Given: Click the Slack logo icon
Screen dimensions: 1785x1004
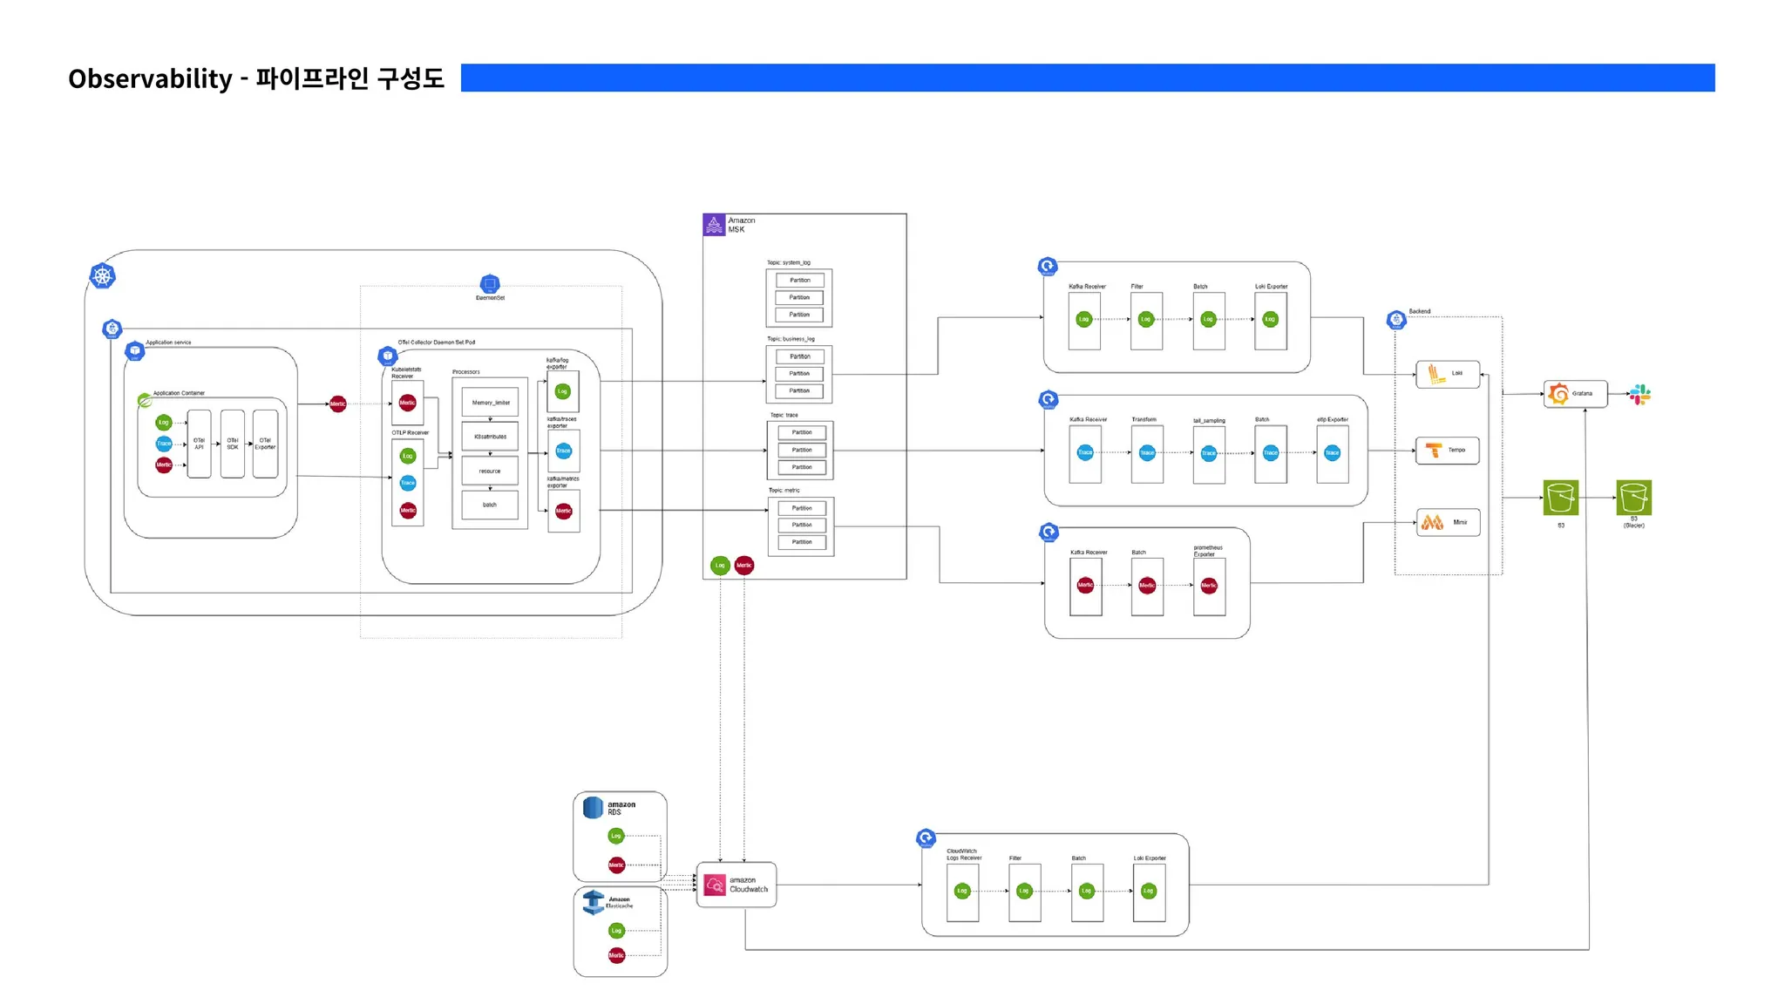Looking at the screenshot, I should click(x=1640, y=395).
